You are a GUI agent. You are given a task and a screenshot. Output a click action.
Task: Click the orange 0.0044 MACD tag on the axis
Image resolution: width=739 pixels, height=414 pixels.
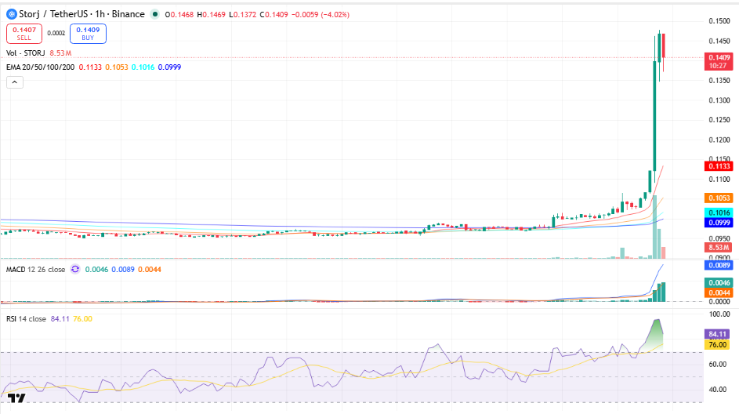719,292
